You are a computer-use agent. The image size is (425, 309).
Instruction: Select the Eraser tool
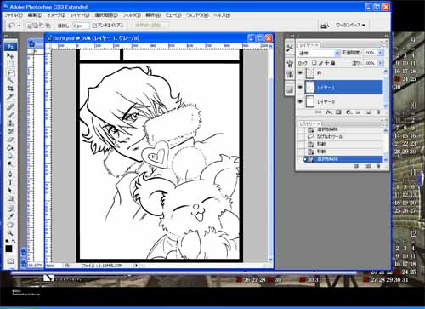[10, 140]
